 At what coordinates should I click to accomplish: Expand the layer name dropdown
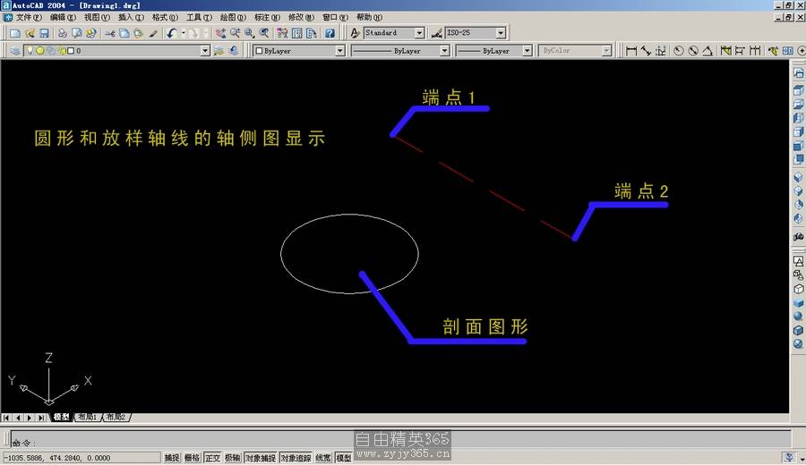[x=206, y=51]
